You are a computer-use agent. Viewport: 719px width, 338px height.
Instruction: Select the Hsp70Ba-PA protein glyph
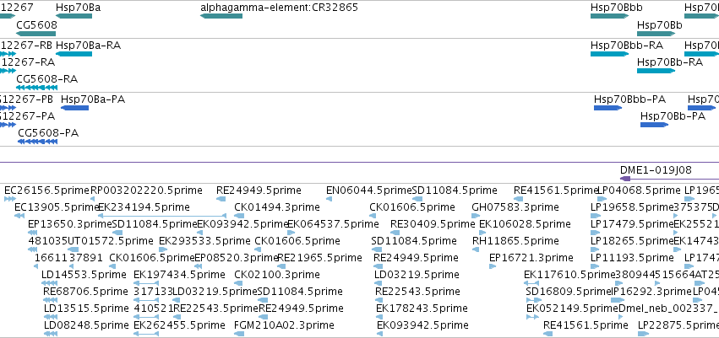pos(74,108)
